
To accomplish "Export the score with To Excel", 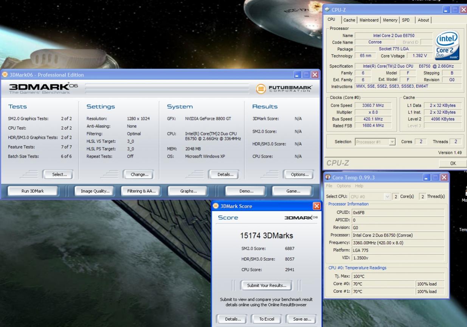I will 267,319.
